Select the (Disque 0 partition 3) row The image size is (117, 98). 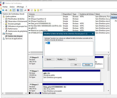pyautogui.click(x=69, y=19)
